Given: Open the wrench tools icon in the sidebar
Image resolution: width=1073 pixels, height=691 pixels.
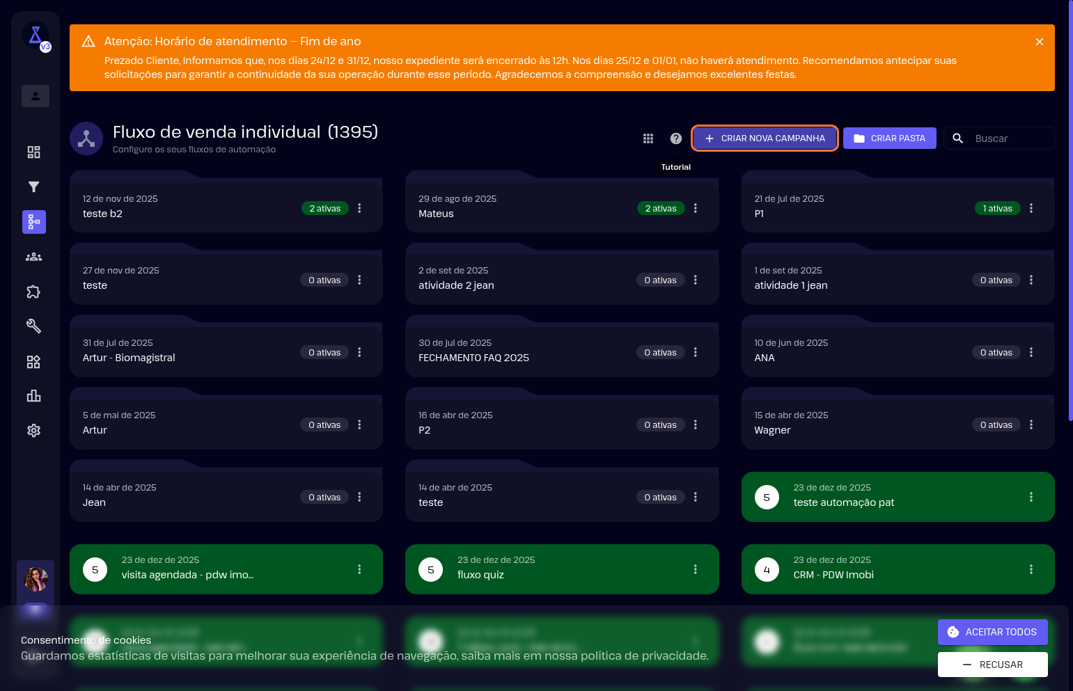Looking at the screenshot, I should 33,326.
